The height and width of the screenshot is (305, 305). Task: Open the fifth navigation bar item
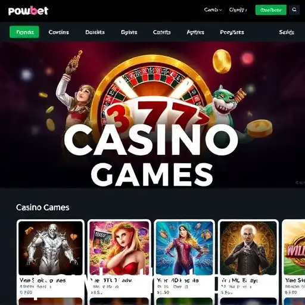coord(161,32)
